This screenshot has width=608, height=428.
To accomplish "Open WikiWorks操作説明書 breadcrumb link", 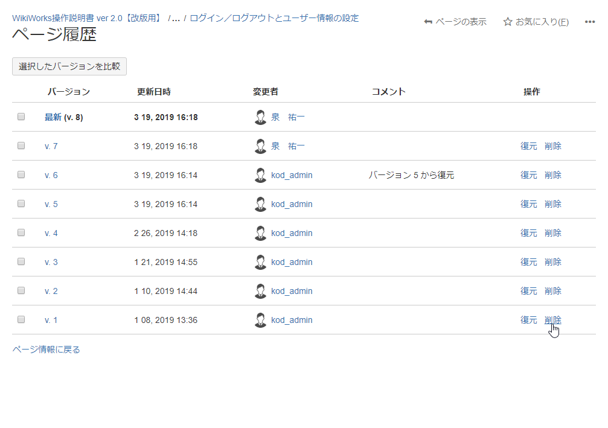I will pyautogui.click(x=87, y=18).
